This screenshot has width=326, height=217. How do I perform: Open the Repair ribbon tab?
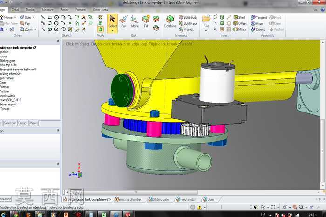coord(64,10)
